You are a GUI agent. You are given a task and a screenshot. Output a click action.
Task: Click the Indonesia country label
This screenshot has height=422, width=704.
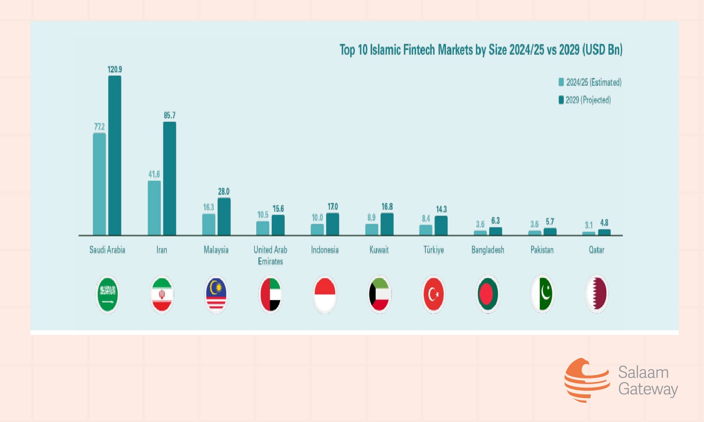(325, 250)
